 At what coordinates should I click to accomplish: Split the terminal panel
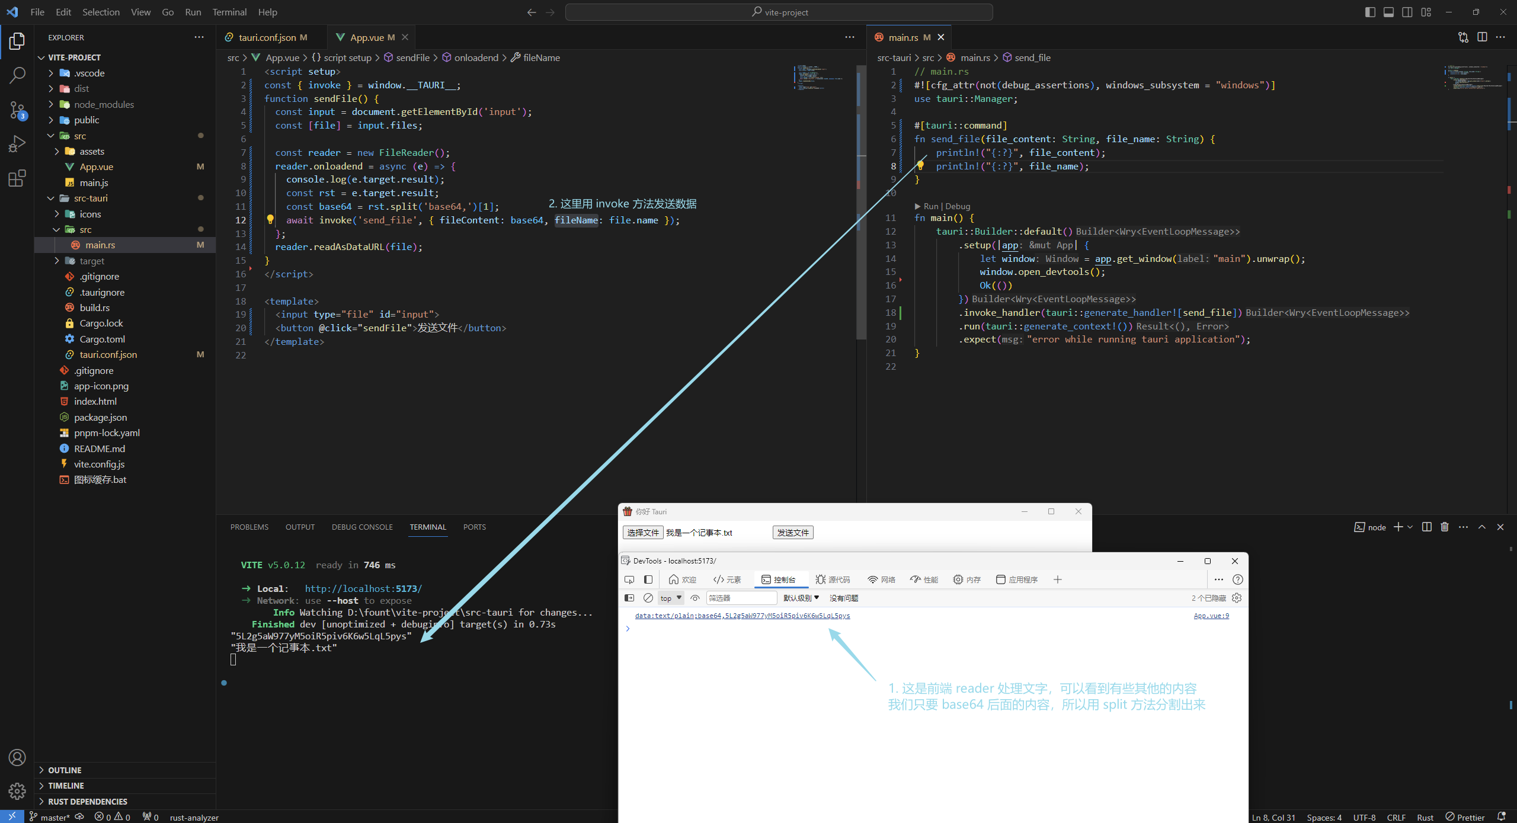click(1427, 527)
